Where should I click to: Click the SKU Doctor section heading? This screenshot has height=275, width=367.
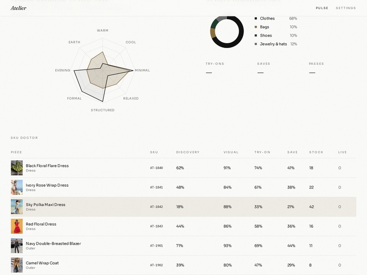click(x=24, y=138)
